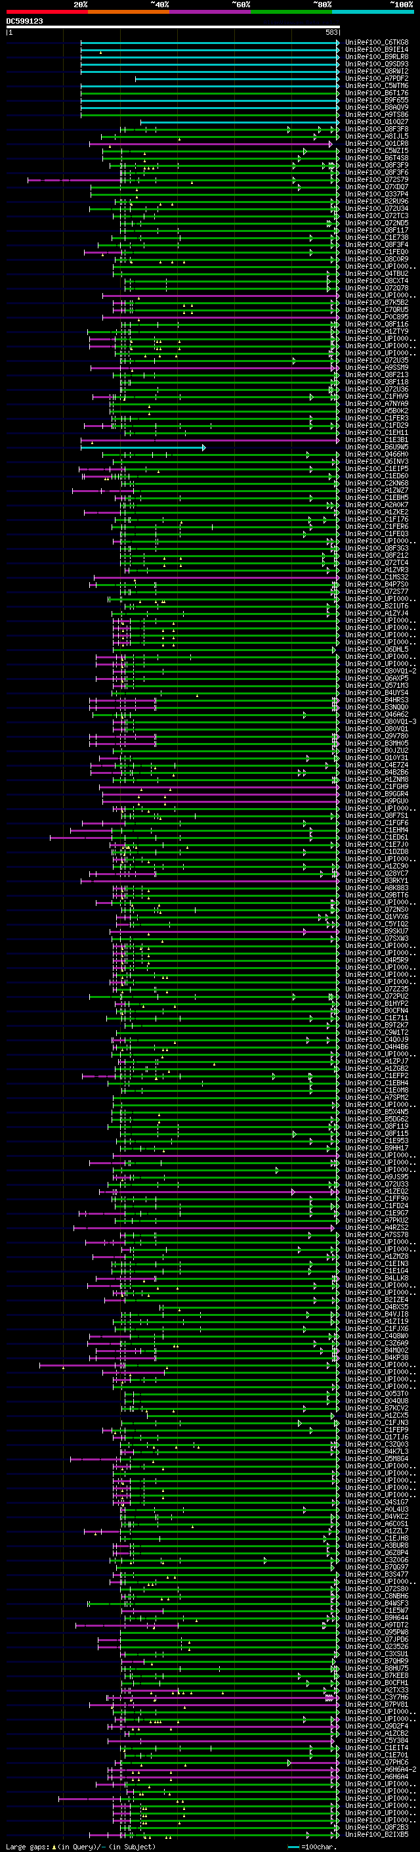This screenshot has width=420, height=1852.
Task: Select the UniRef100_B6T176 label
Action: click(377, 93)
